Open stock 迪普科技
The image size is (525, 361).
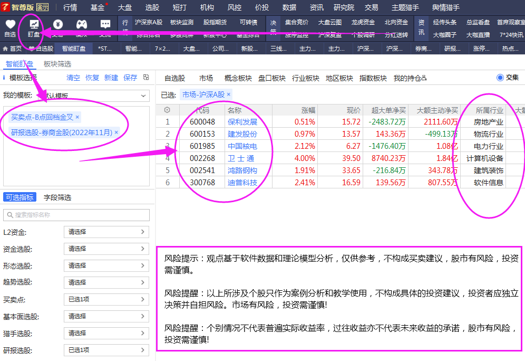click(242, 183)
